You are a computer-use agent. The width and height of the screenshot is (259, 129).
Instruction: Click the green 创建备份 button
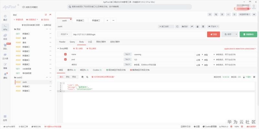(x=248, y=35)
